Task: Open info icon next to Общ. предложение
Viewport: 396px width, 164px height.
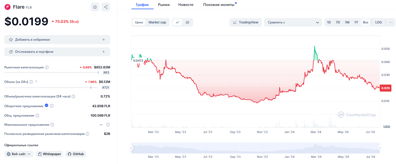Action: pos(37,116)
